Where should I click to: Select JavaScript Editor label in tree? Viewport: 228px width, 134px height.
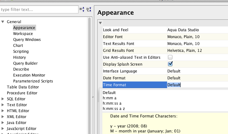coord(22,128)
